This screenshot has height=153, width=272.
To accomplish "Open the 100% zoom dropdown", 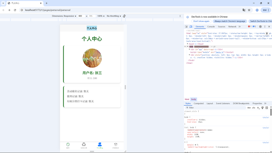I will pos(101,16).
